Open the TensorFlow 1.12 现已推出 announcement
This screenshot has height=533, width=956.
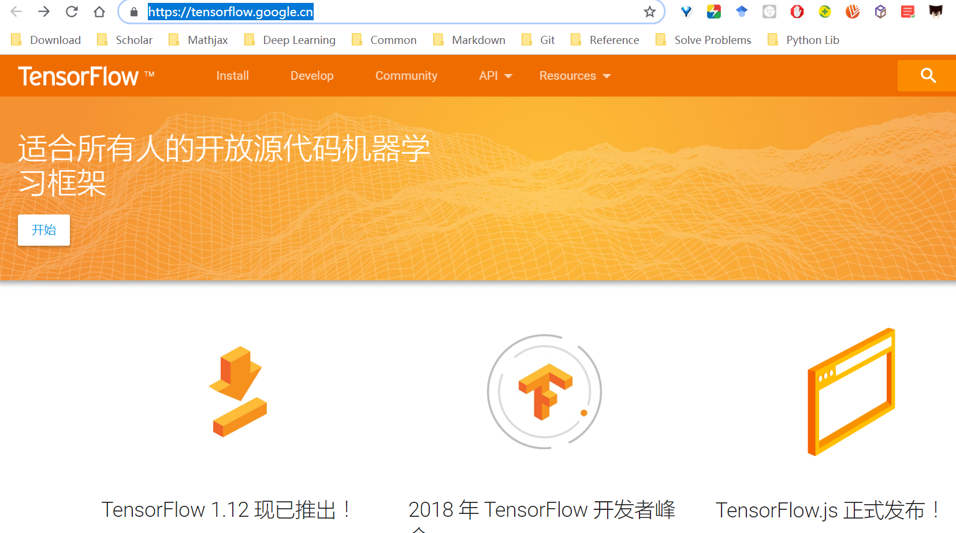[x=226, y=510]
